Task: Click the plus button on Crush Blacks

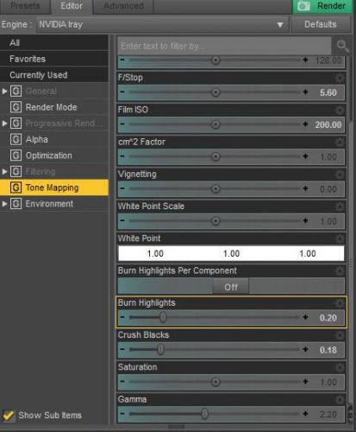Action: click(x=305, y=350)
